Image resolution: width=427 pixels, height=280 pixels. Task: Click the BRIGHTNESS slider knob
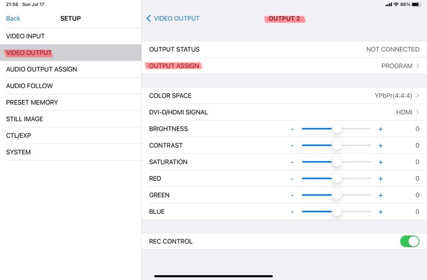click(x=337, y=129)
